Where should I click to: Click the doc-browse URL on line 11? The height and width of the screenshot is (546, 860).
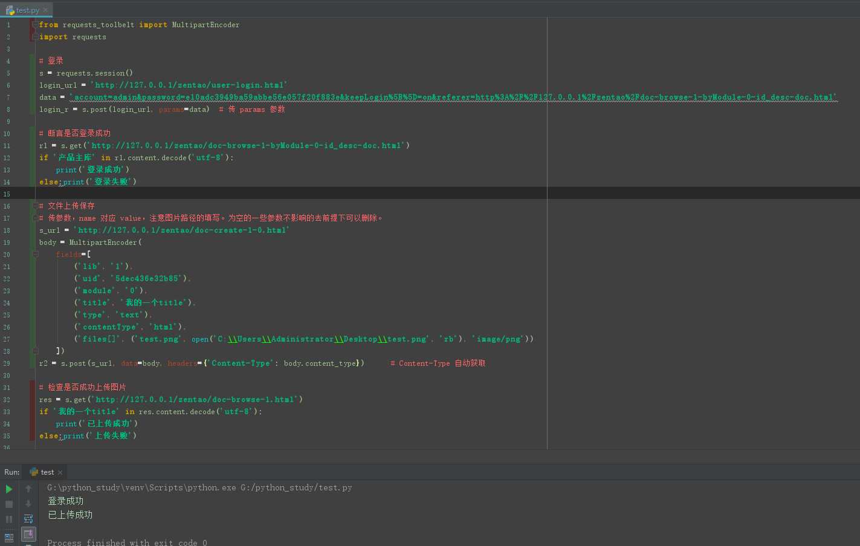click(246, 146)
